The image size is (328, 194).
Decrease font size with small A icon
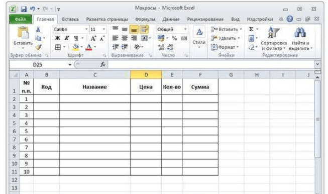click(x=102, y=39)
